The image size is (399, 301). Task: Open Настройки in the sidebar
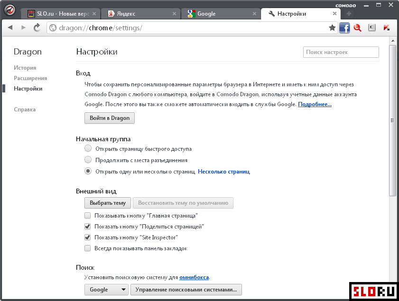(x=28, y=89)
